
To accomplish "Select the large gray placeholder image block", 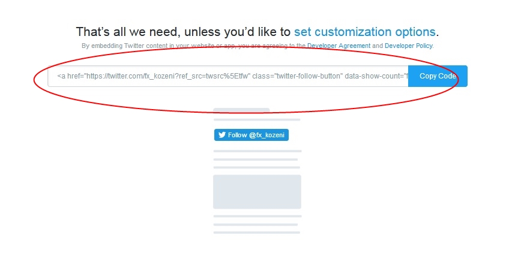I will (257, 192).
